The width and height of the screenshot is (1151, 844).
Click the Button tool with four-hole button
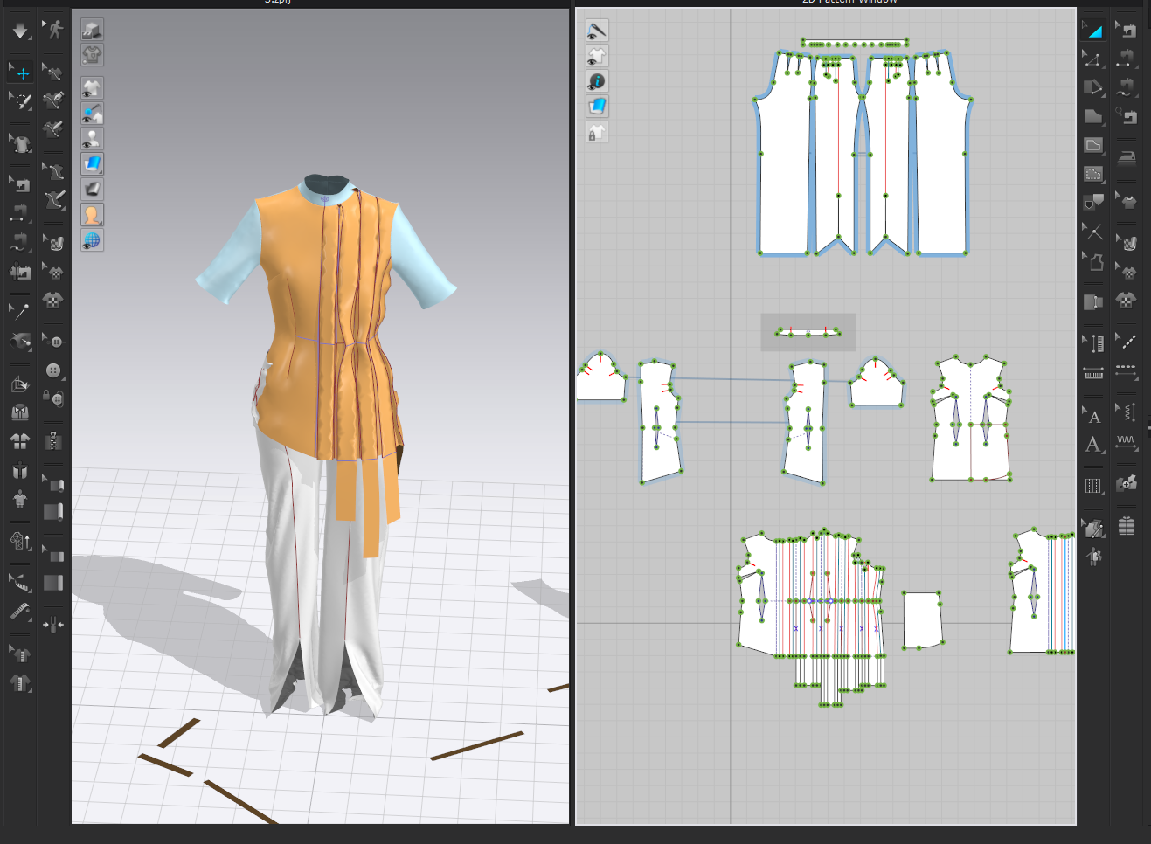pyautogui.click(x=53, y=370)
